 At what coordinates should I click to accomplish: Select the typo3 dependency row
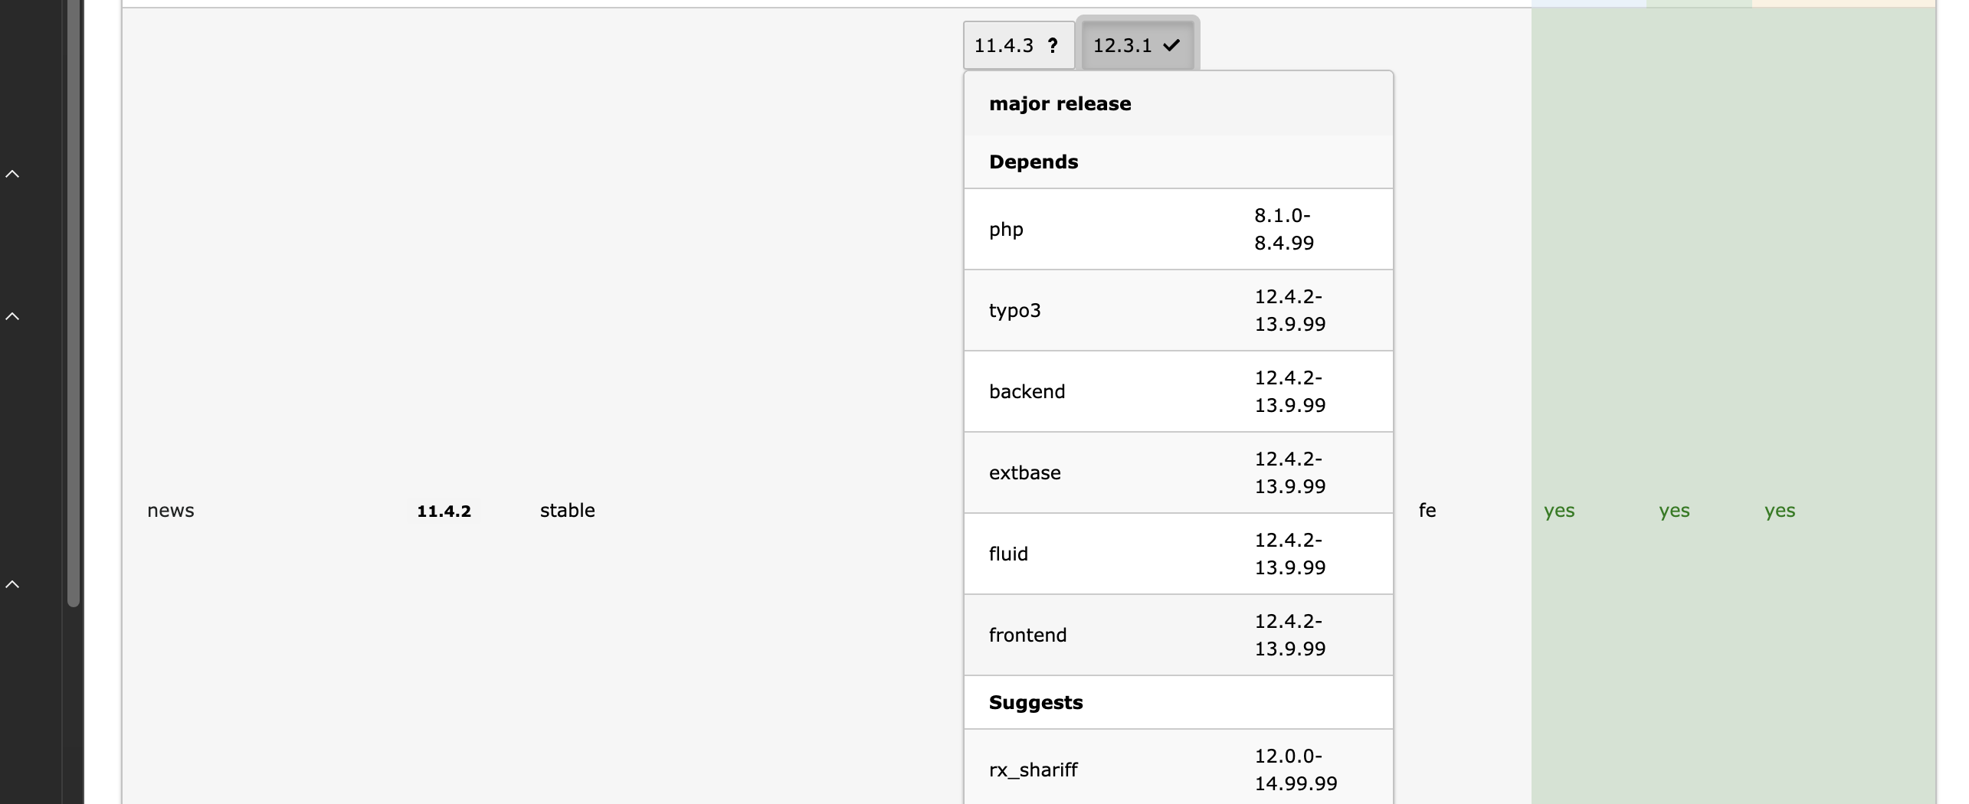click(1178, 311)
